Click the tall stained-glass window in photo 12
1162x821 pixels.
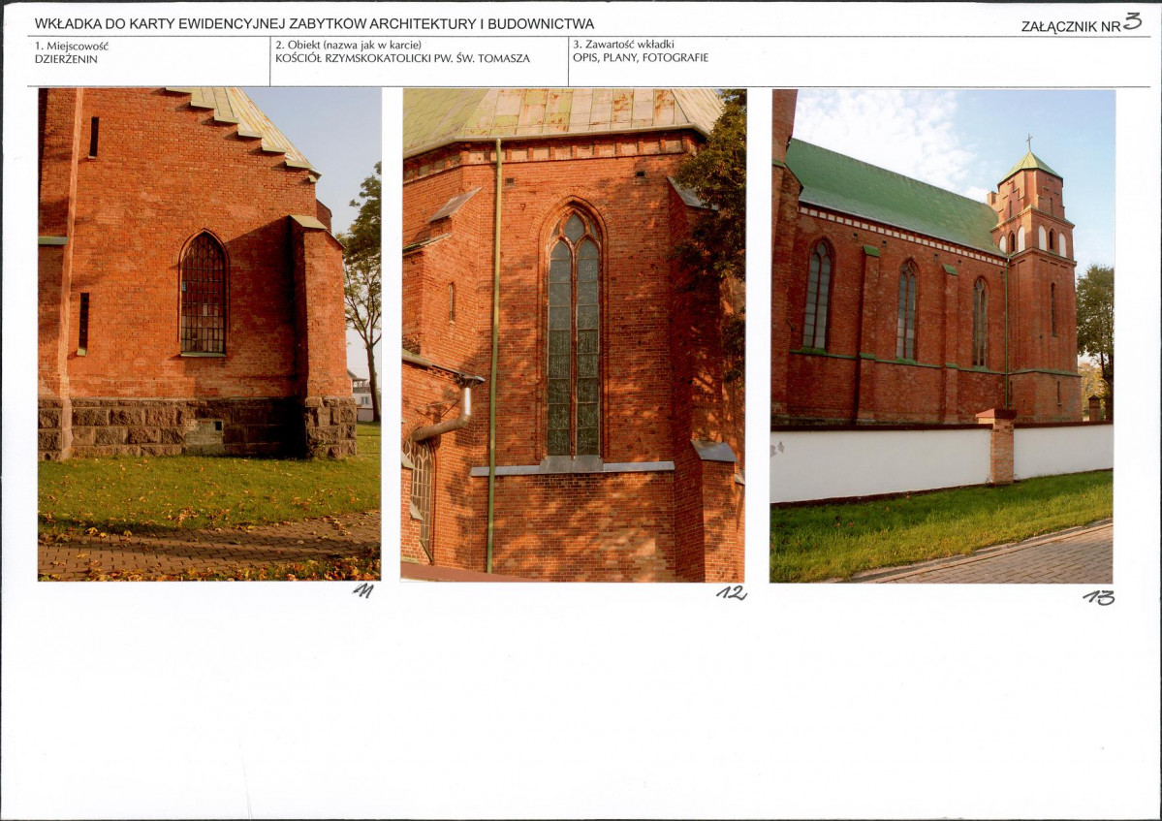(x=574, y=333)
